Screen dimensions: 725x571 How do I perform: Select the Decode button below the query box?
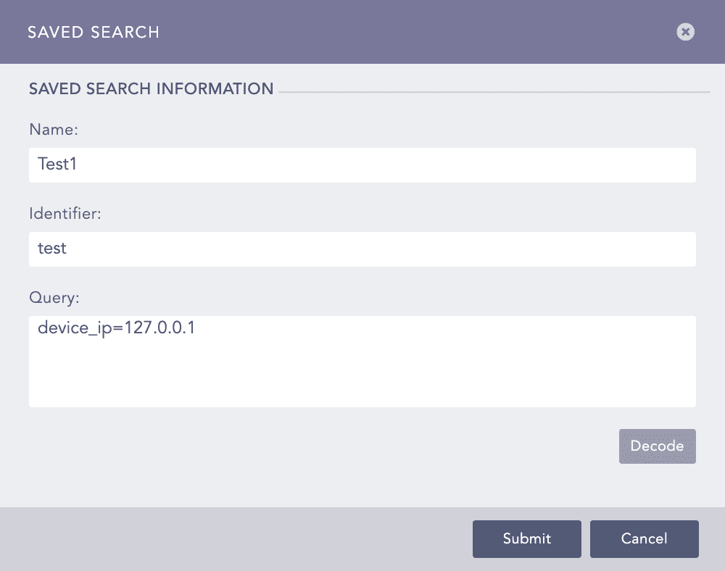click(657, 446)
